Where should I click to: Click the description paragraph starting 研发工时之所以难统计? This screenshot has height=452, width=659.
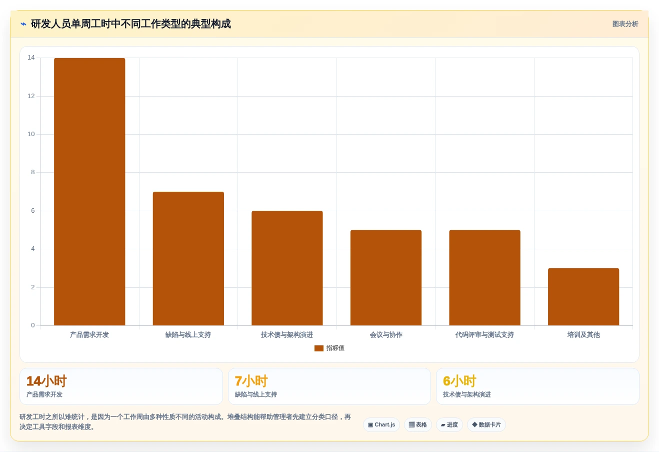(185, 422)
